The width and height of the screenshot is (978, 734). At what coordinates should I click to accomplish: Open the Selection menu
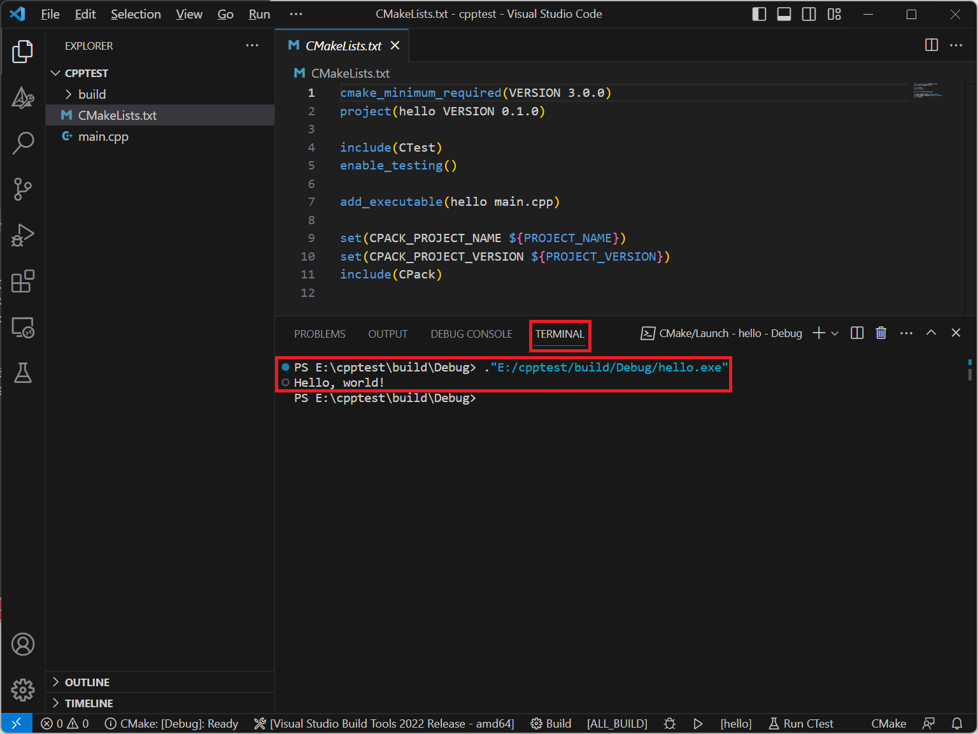pyautogui.click(x=136, y=14)
